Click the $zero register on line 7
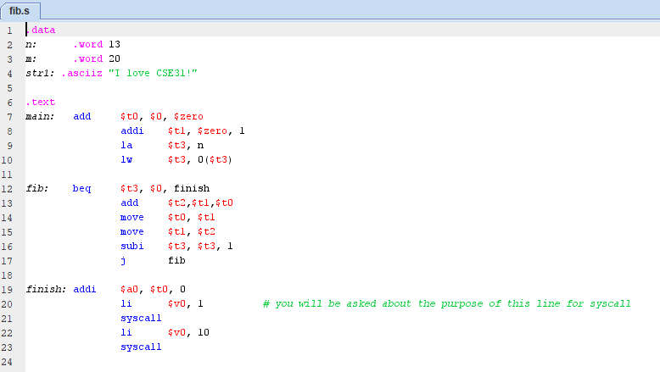 click(x=188, y=116)
